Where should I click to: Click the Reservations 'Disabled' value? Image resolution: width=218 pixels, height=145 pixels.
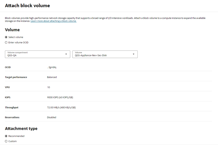(x=51, y=117)
